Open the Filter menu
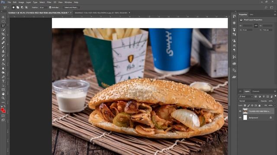The image size is (277, 155). coord(49,2)
